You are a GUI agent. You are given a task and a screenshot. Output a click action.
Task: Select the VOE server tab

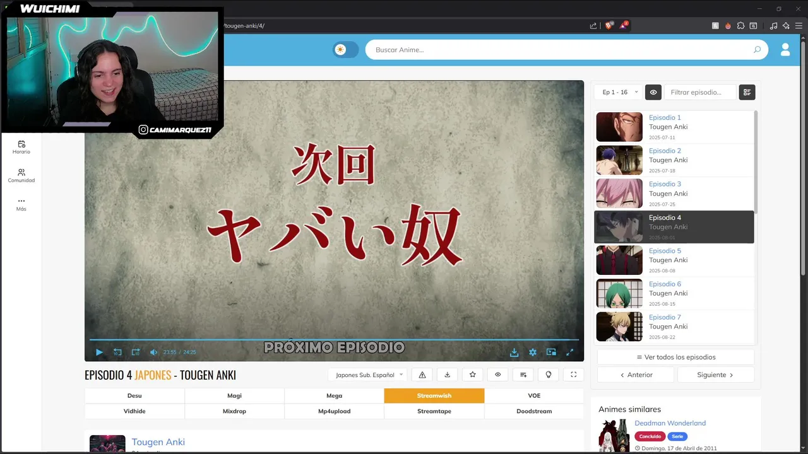click(x=534, y=395)
